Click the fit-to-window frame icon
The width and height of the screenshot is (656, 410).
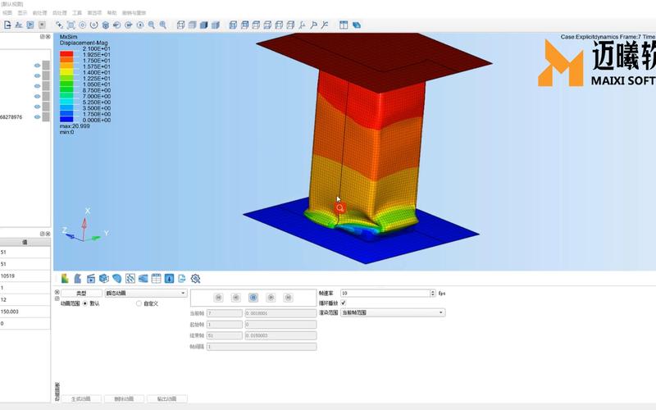[71, 25]
